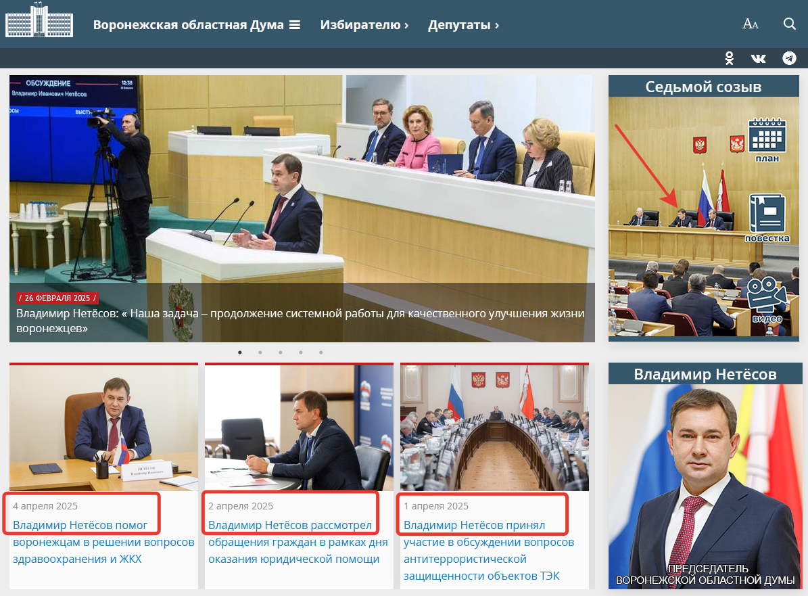Open the Odnoklassniki social page icon
The width and height of the screenshot is (808, 596).
729,58
